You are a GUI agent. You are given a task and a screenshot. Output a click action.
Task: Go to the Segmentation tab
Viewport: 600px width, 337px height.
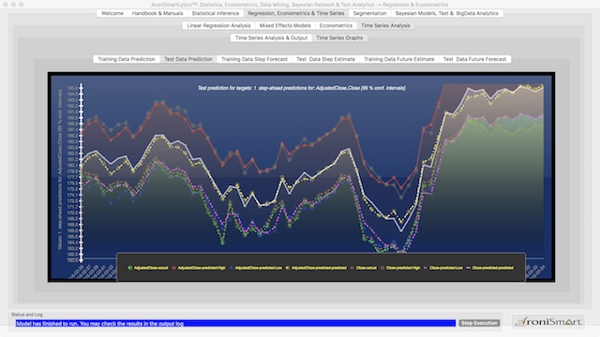point(369,13)
